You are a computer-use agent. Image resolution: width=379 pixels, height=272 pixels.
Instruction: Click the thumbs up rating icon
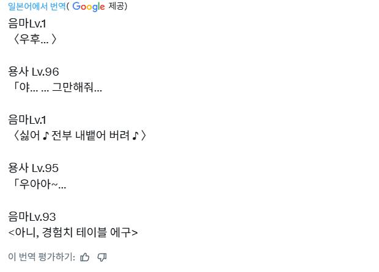pyautogui.click(x=85, y=257)
